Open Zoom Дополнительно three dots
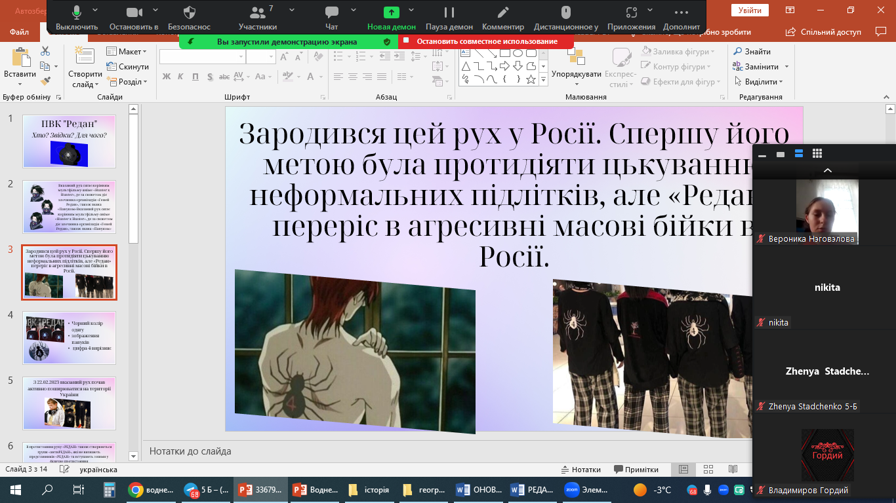Viewport: 896px width, 503px height. (x=682, y=12)
